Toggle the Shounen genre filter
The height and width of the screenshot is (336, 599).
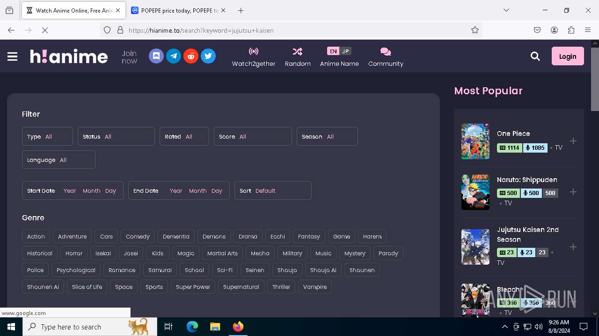362,270
